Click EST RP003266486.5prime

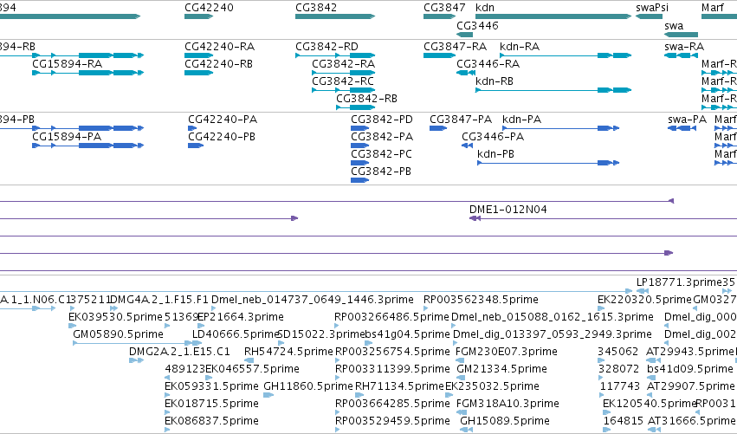point(391,317)
